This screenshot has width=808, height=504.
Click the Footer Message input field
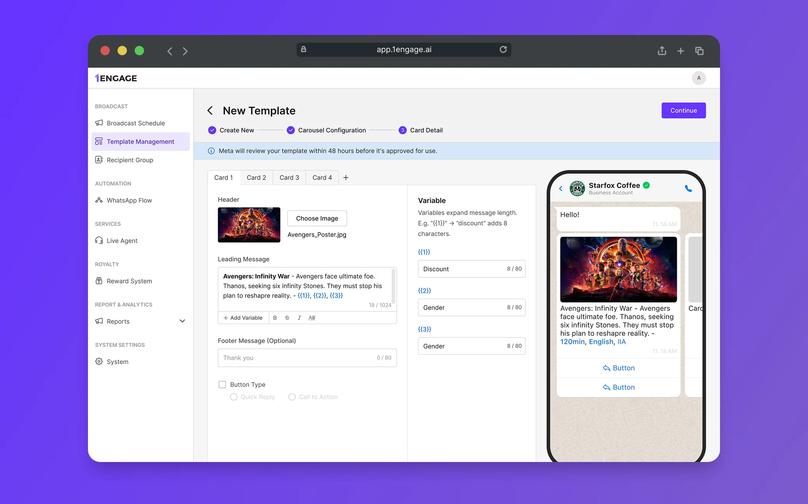(307, 358)
